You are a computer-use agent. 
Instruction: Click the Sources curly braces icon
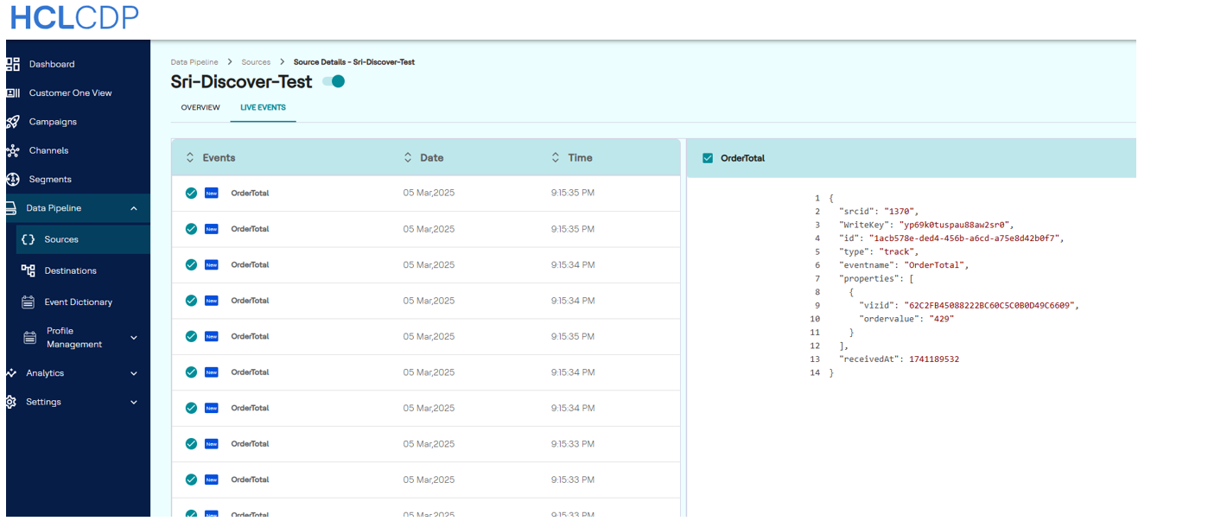(x=28, y=239)
